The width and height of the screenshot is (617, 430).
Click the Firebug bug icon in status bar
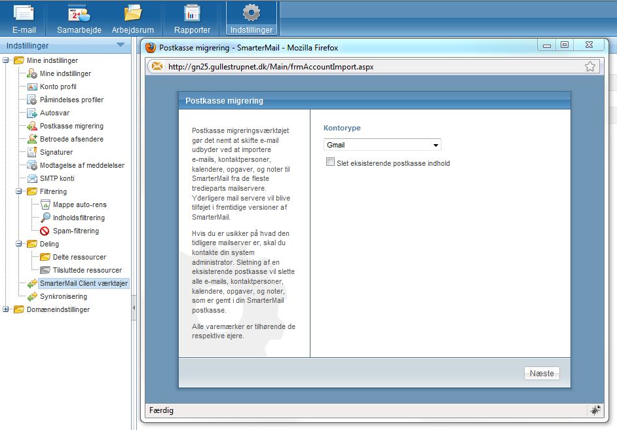pos(595,410)
